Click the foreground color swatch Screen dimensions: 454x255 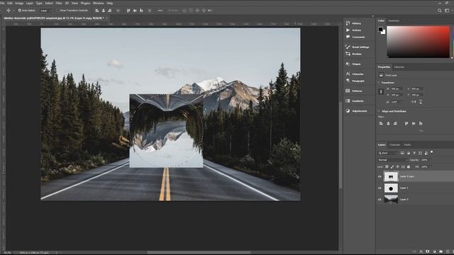coord(380,29)
